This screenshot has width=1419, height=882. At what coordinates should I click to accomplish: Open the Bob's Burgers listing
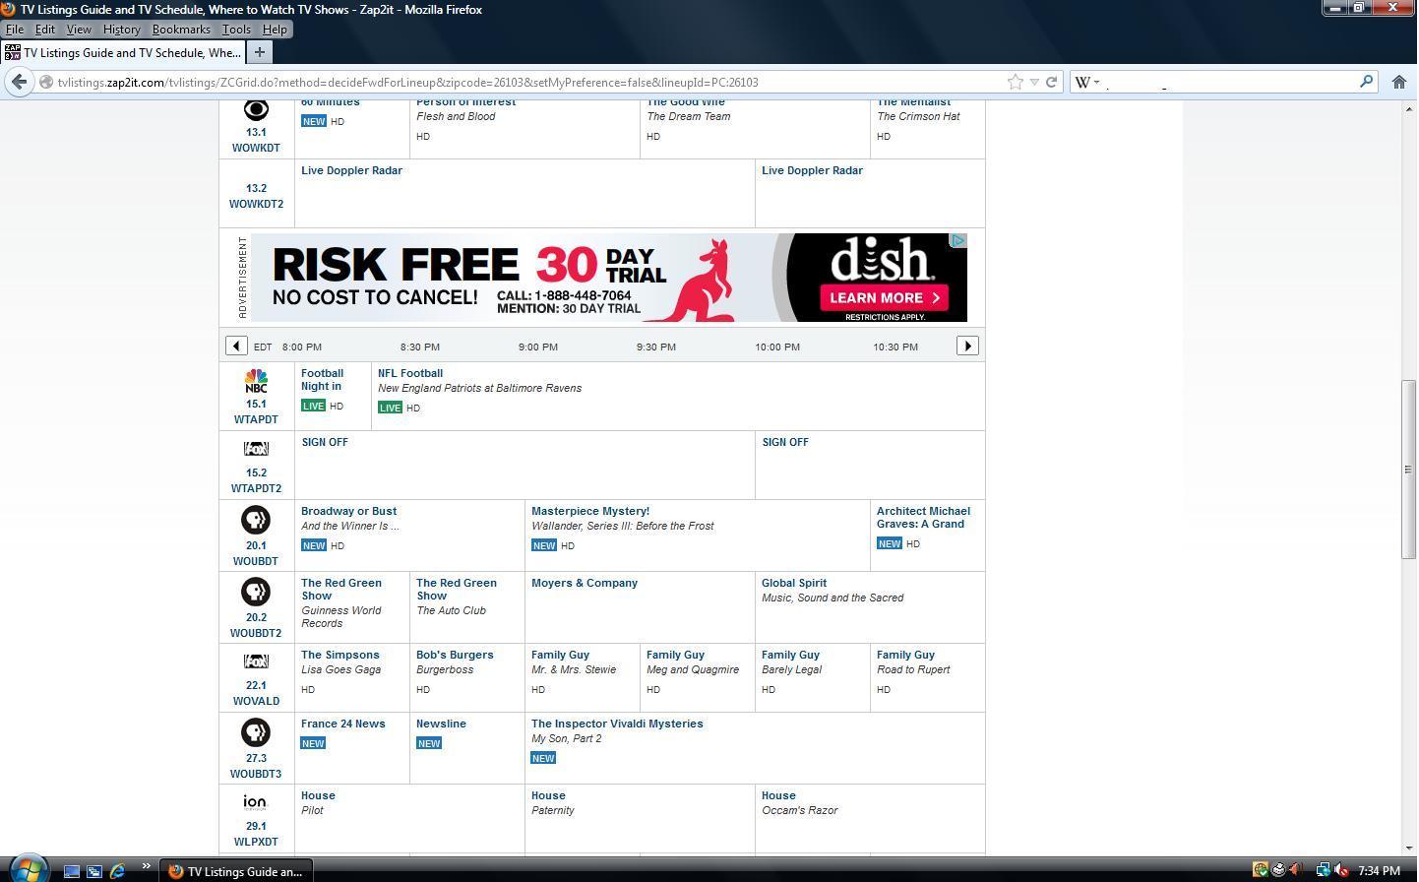[x=455, y=655]
